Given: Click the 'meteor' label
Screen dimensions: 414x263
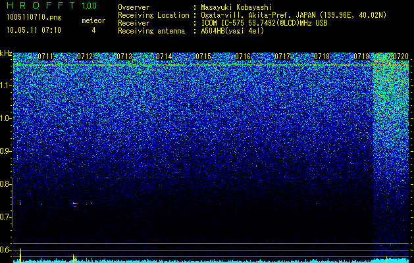Looking at the screenshot, I should [x=93, y=20].
